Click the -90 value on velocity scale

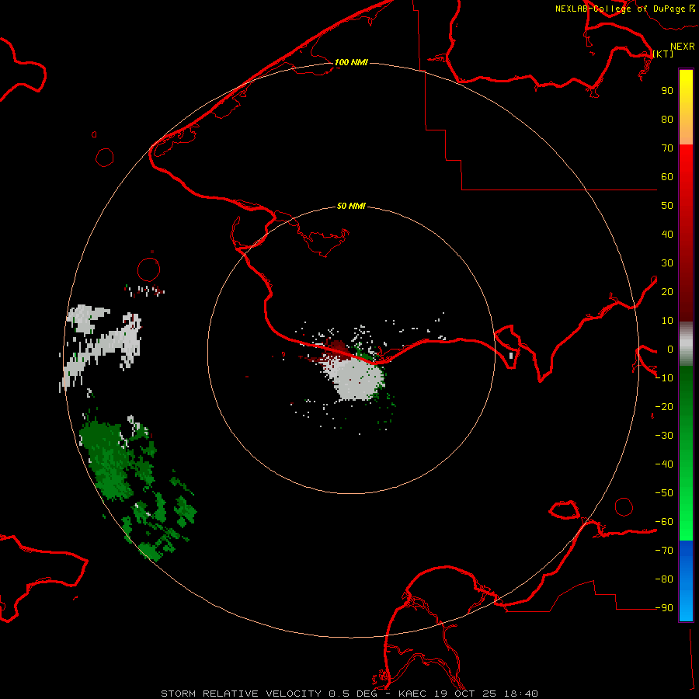664,608
